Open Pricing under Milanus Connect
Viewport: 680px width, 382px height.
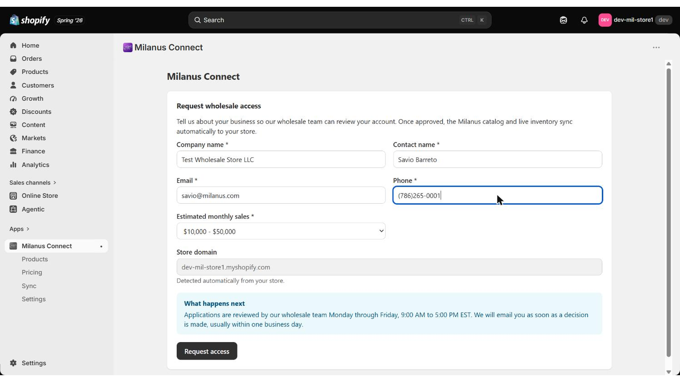pos(32,272)
